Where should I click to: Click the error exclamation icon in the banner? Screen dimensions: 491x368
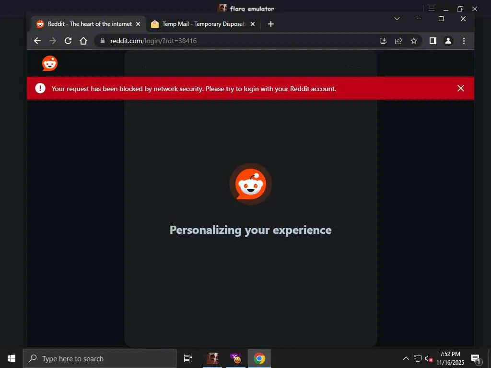[x=40, y=88]
